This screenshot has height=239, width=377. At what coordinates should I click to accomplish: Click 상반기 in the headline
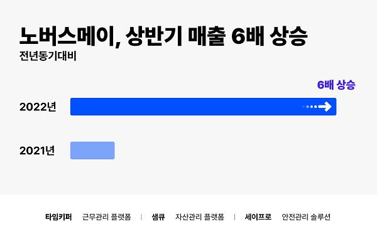click(x=154, y=36)
